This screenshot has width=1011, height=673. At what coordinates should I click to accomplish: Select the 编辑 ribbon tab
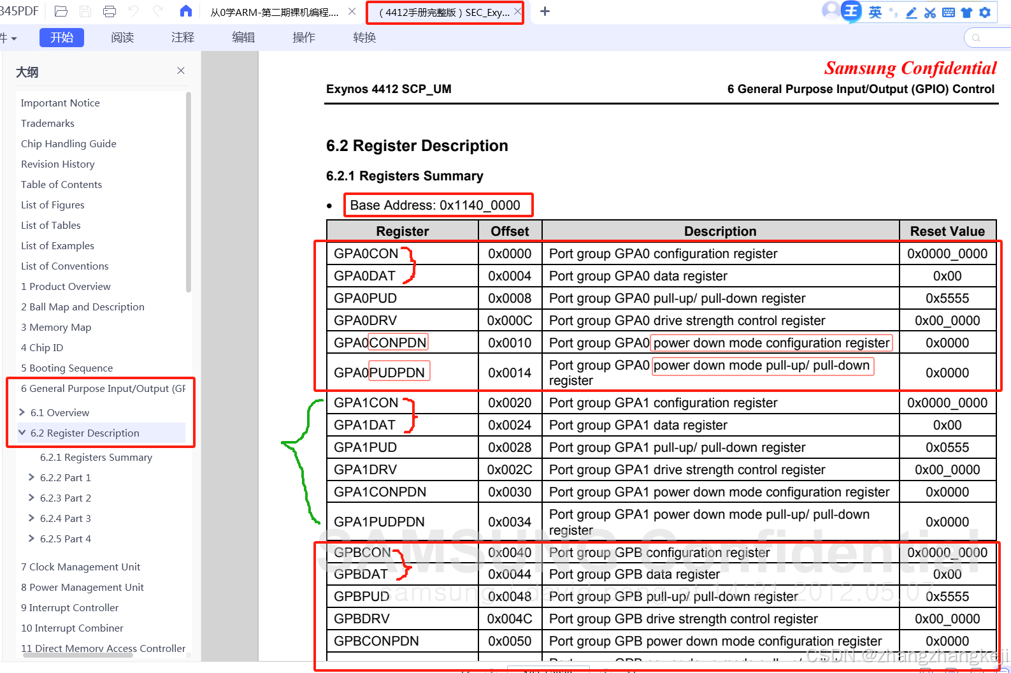click(243, 38)
